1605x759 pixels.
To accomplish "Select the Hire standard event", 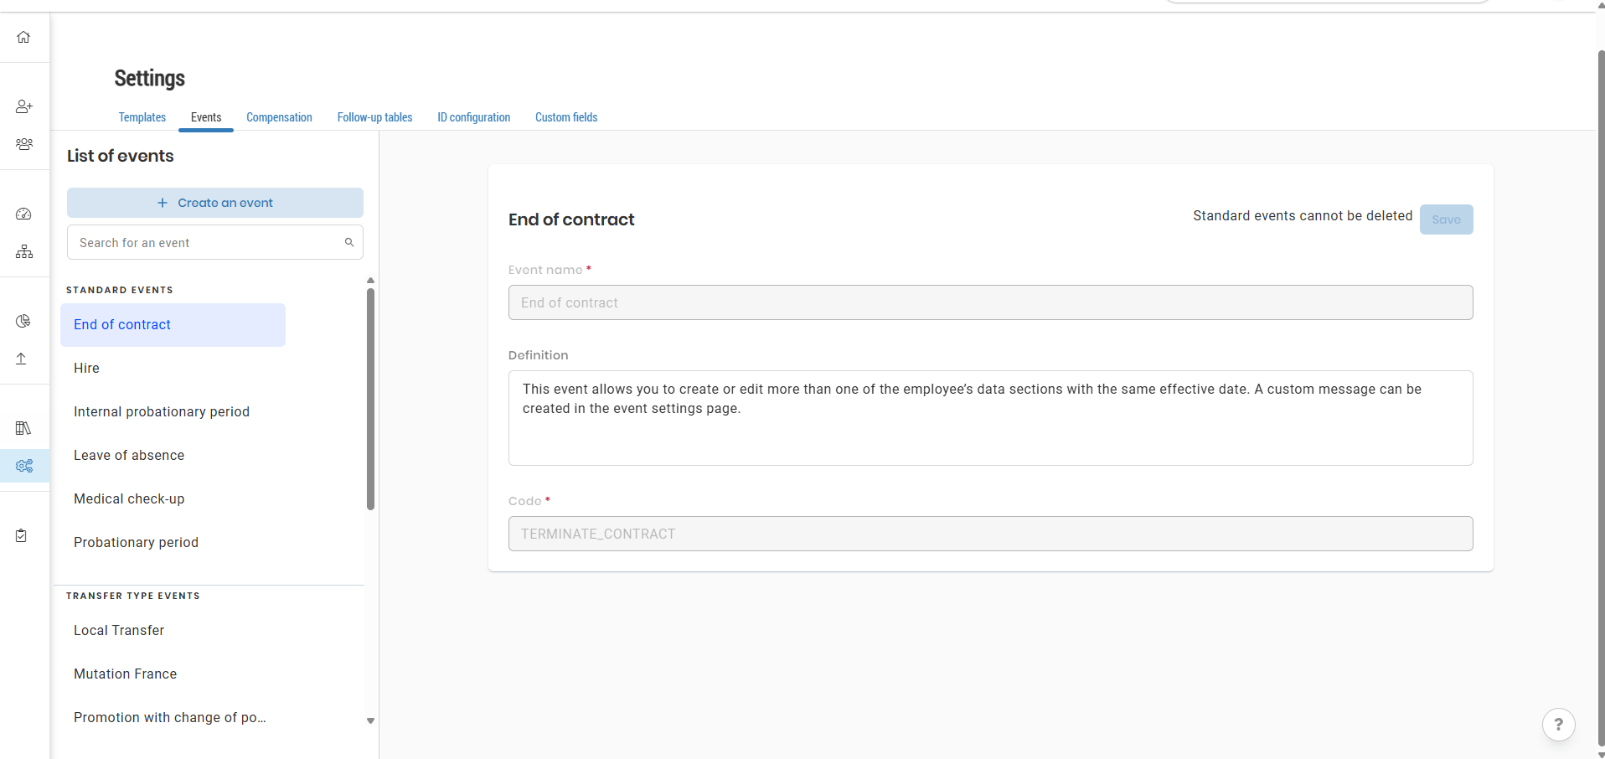I will [86, 368].
